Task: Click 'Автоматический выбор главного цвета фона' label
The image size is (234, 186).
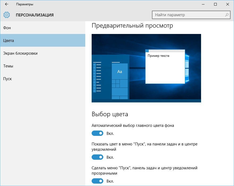Action: pos(133,126)
